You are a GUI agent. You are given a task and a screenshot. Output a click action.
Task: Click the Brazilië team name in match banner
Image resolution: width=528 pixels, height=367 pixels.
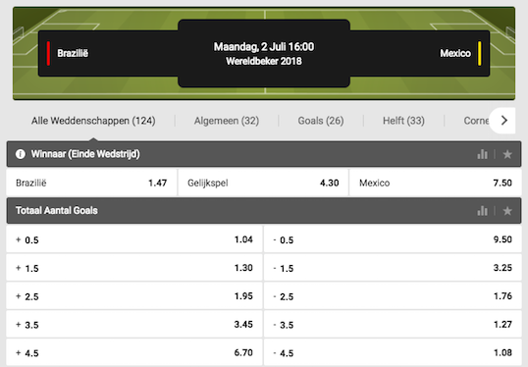(73, 53)
